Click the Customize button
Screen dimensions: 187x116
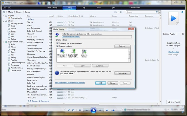pos(100,66)
